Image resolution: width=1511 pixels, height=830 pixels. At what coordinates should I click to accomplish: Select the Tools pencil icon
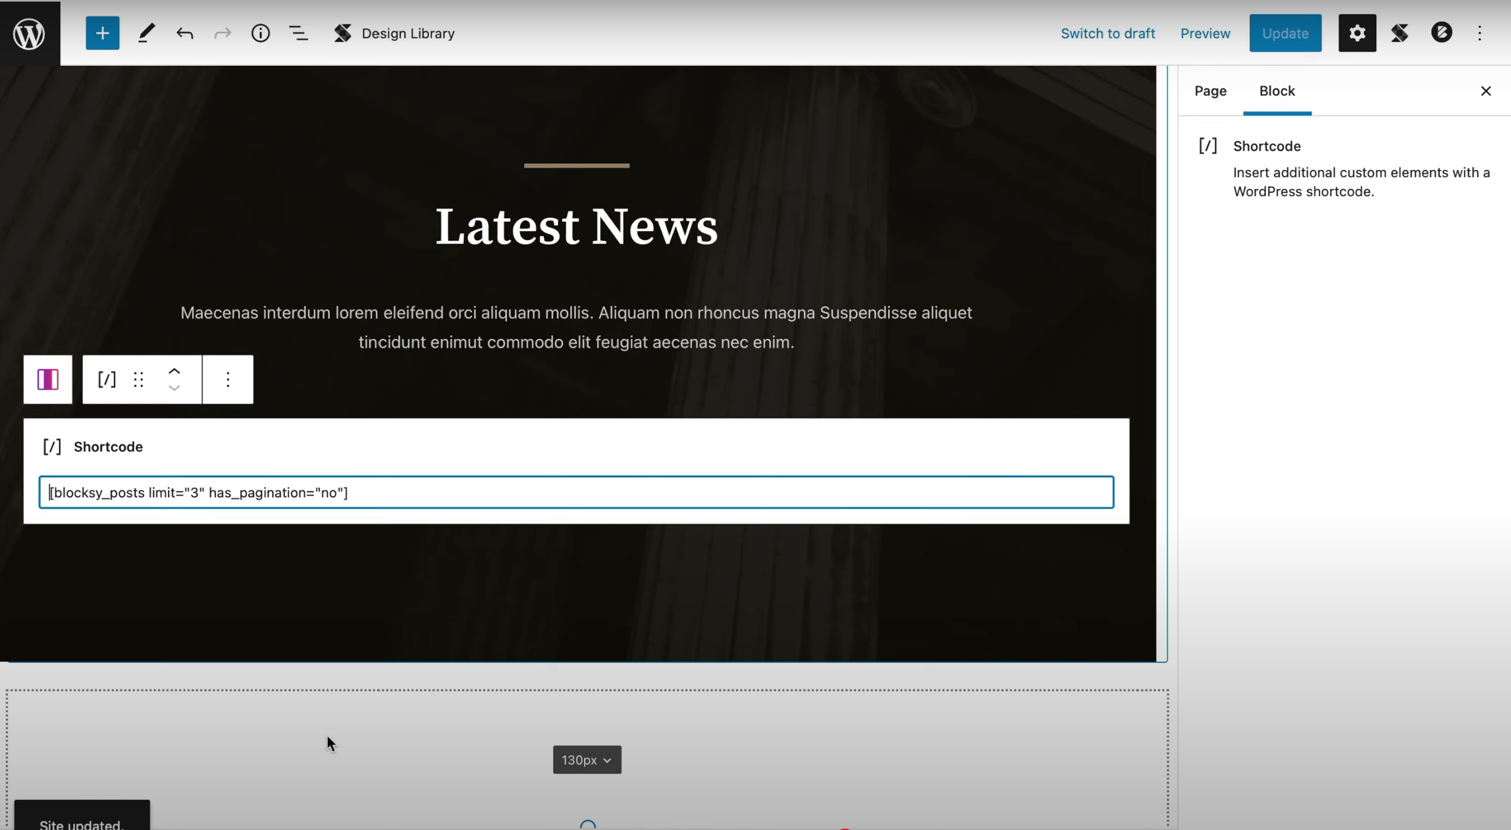pyautogui.click(x=146, y=33)
